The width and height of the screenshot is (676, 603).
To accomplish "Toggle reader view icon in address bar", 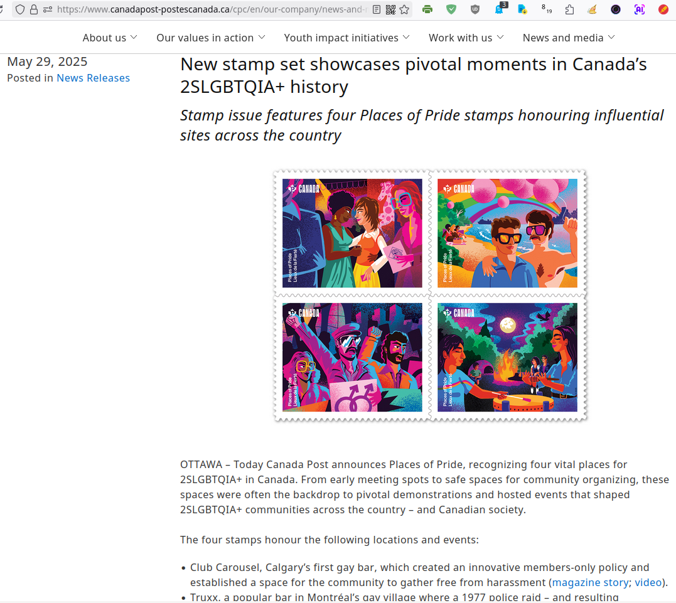I will (x=377, y=9).
